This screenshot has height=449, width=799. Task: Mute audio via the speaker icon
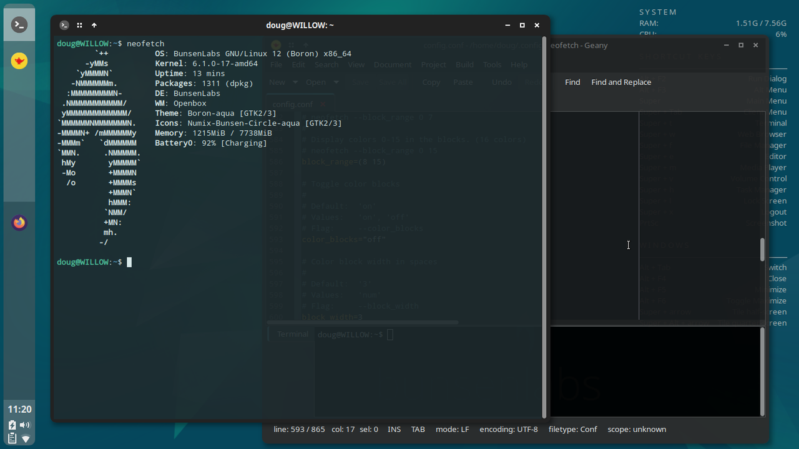(x=25, y=425)
